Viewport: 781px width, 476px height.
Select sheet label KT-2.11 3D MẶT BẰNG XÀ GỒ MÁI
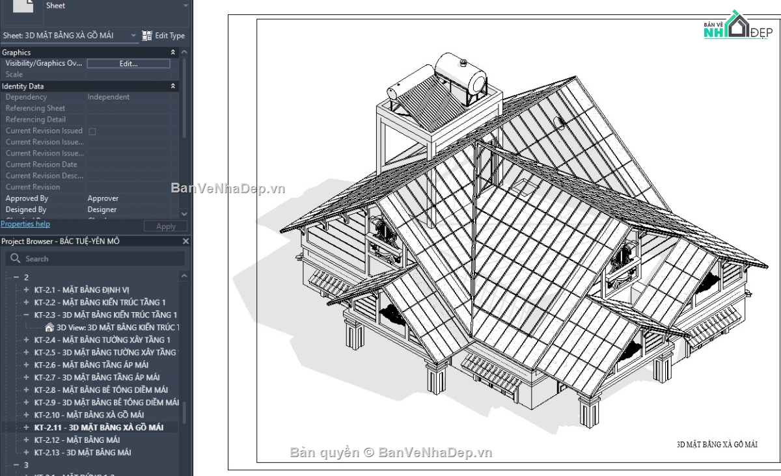click(99, 427)
